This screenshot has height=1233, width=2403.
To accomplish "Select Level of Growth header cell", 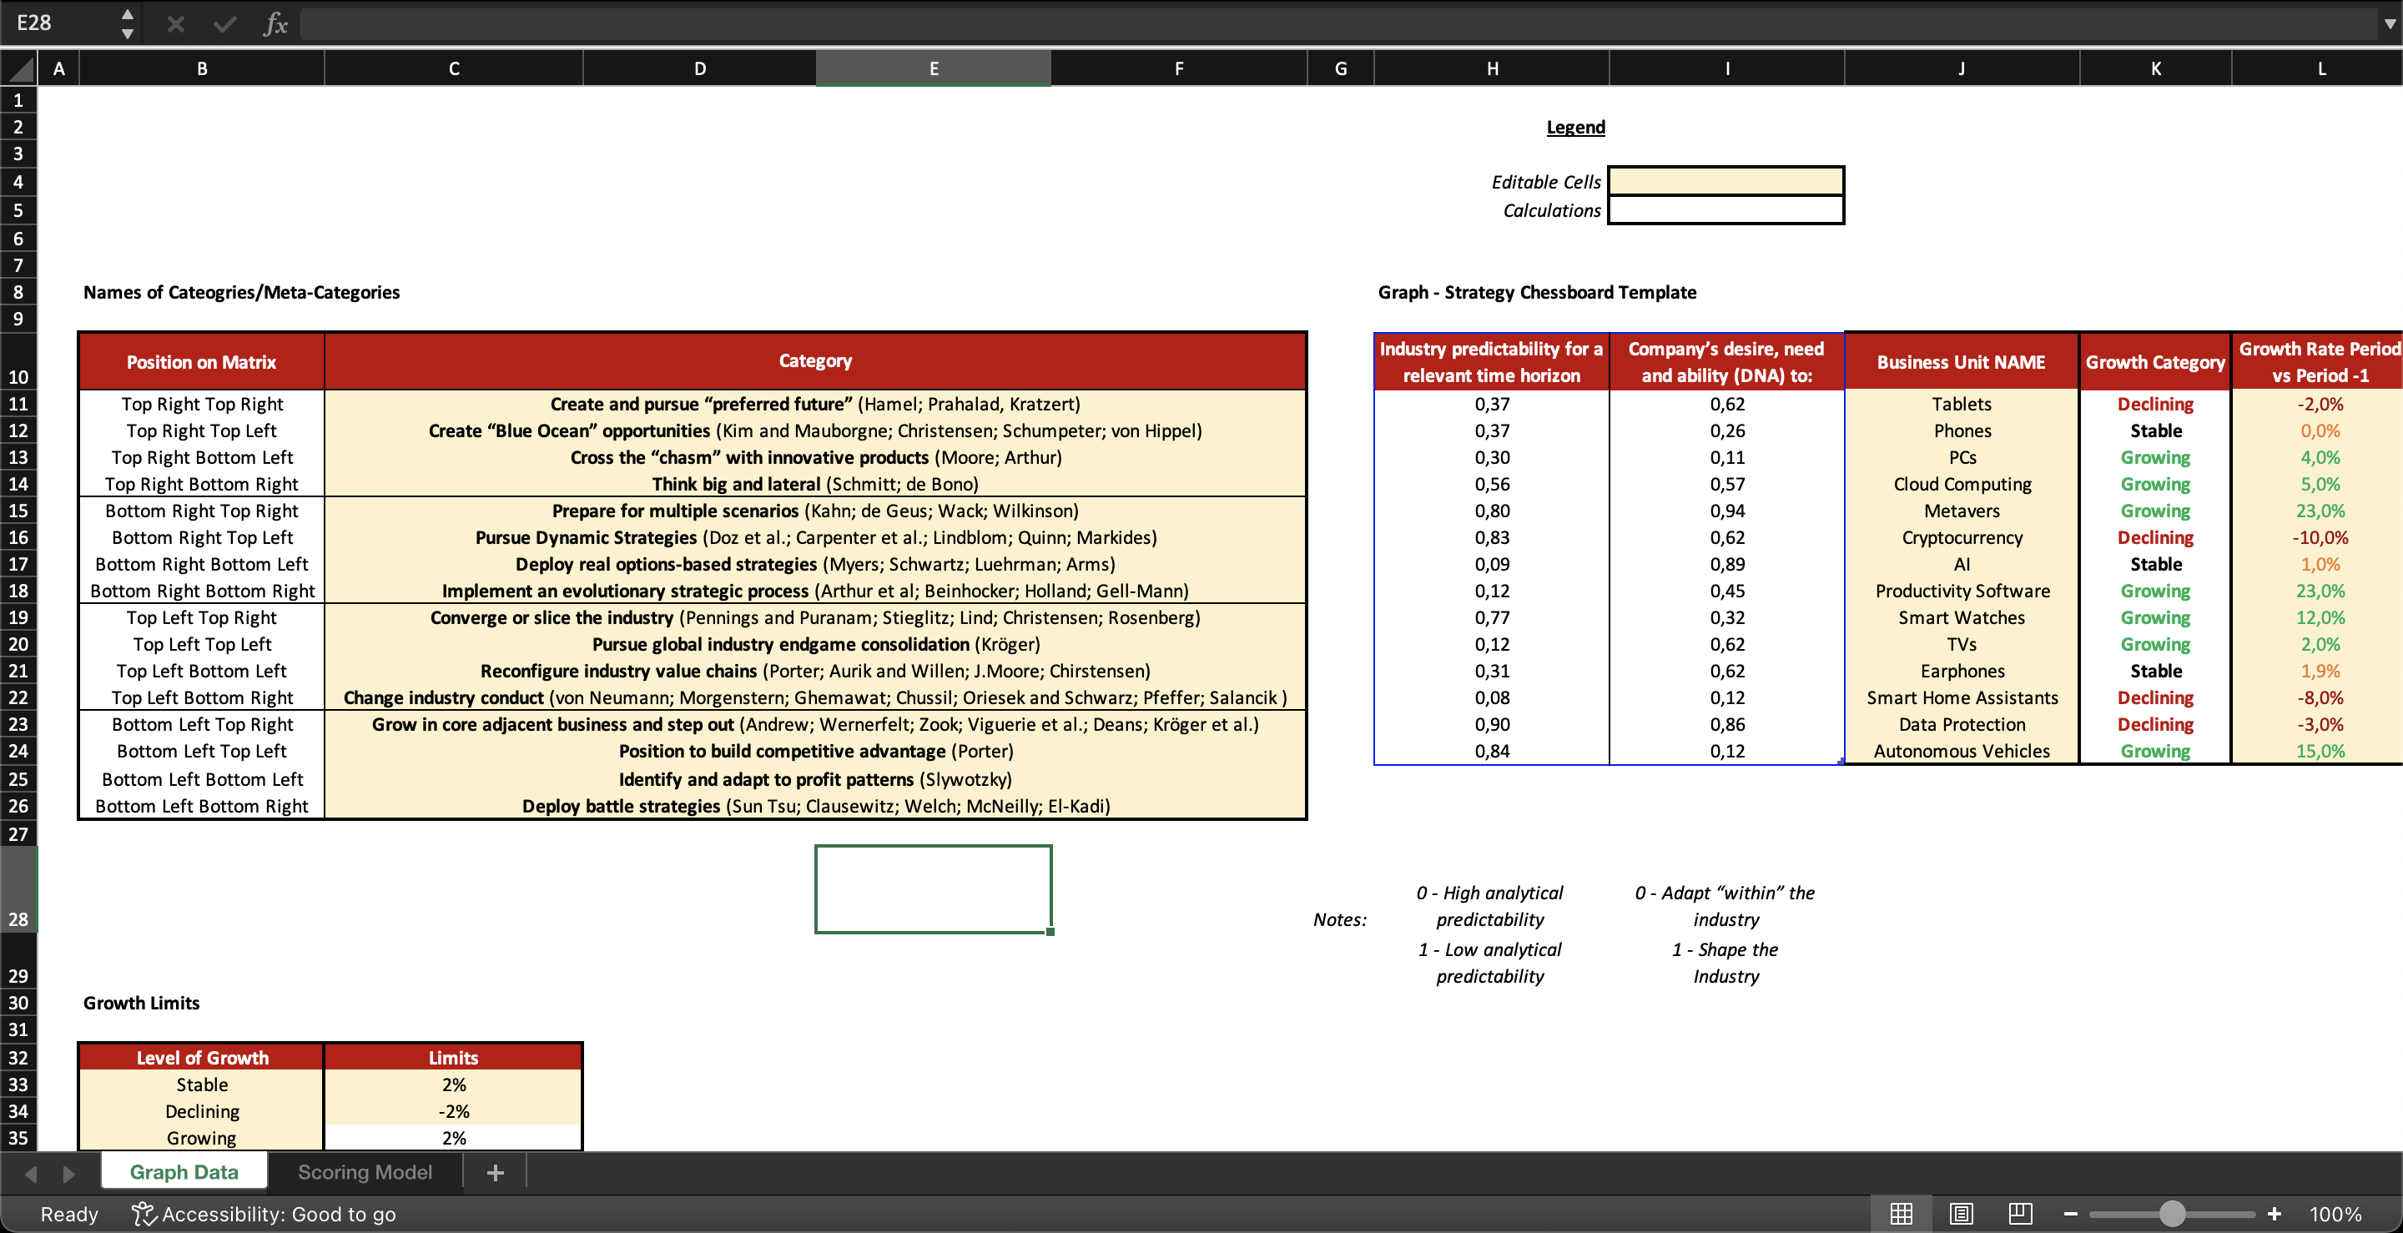I will coord(201,1057).
